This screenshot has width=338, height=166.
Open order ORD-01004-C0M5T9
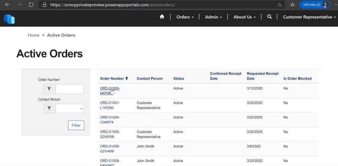coord(110,120)
